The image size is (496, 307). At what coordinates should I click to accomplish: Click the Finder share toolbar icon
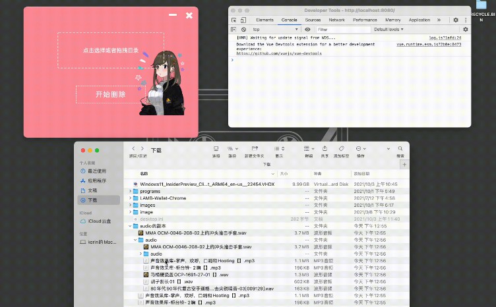point(325,149)
